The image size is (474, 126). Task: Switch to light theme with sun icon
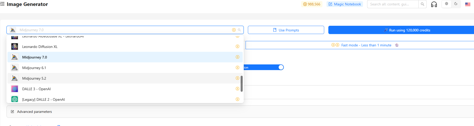click(447, 4)
